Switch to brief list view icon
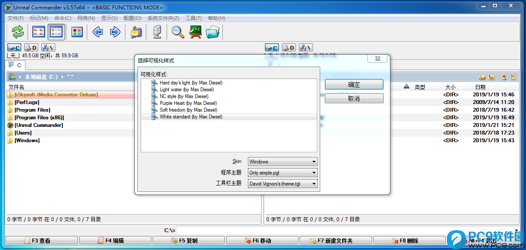 [39, 32]
